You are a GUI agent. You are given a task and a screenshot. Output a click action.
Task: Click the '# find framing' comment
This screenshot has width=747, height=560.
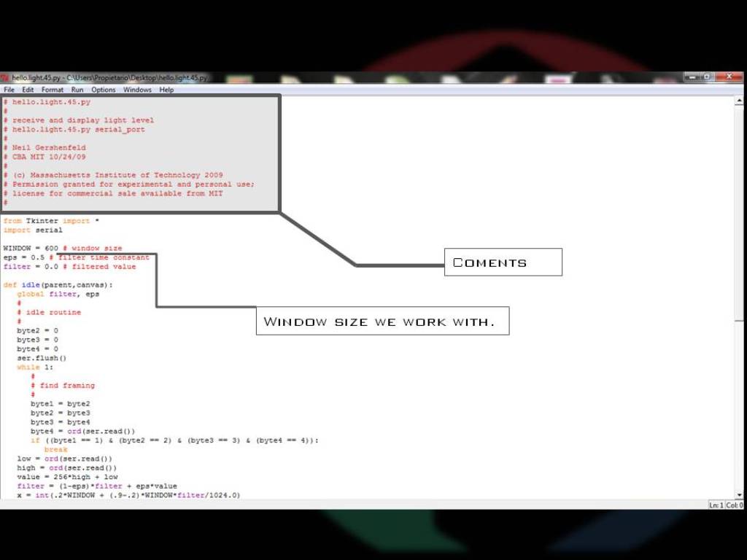click(x=63, y=386)
